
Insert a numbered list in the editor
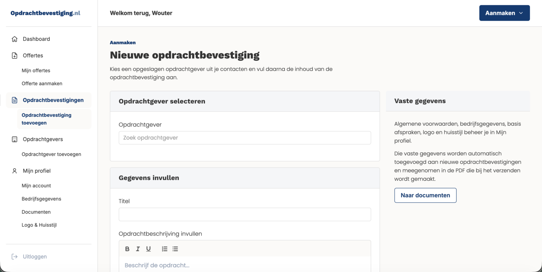(164, 249)
